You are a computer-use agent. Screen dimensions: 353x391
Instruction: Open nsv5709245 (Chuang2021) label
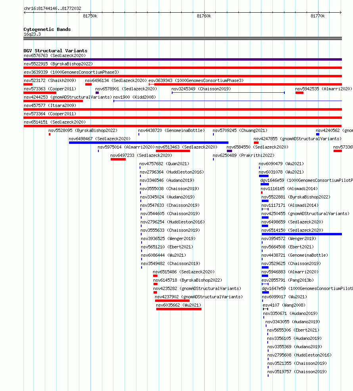pos(240,130)
